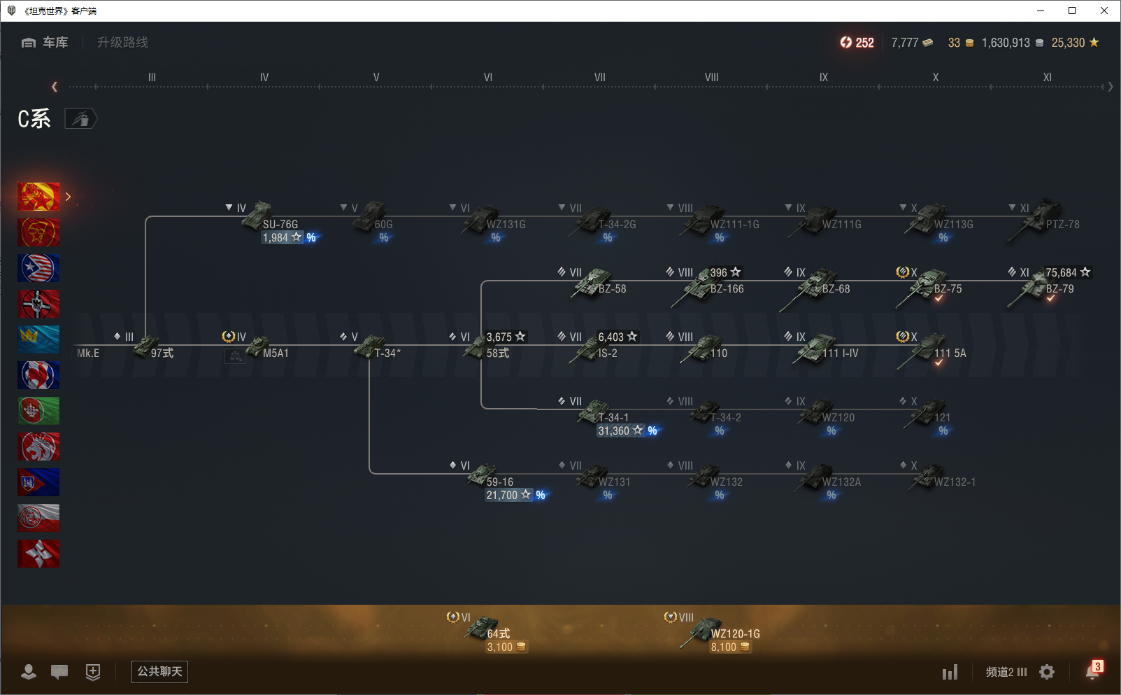The height and width of the screenshot is (695, 1121).
Task: Click the 59-16 tank icon
Action: point(481,475)
